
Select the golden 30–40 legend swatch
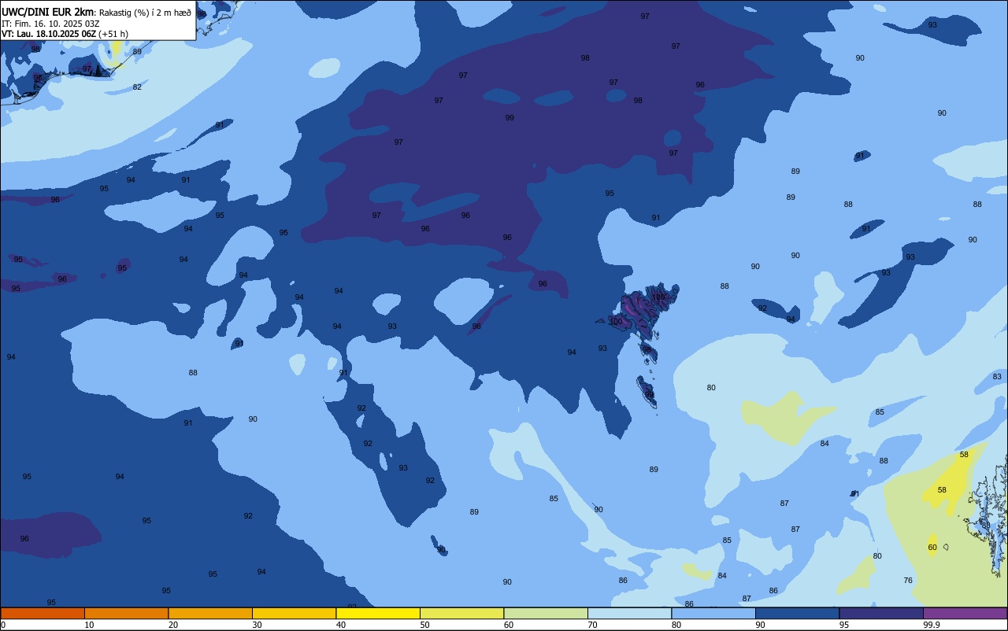[294, 613]
